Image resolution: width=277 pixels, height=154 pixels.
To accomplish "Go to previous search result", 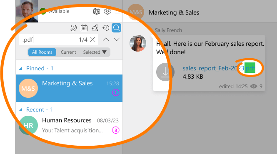I will pyautogui.click(x=106, y=40).
